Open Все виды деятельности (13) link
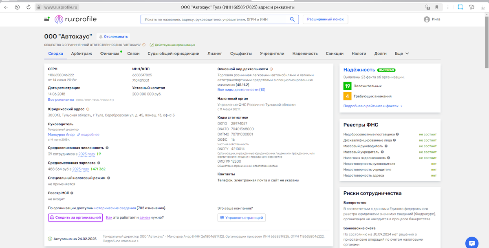Screen dimensions: 489x248 click(x=241, y=89)
